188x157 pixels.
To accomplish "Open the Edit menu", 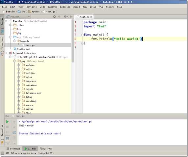I will [13, 7].
